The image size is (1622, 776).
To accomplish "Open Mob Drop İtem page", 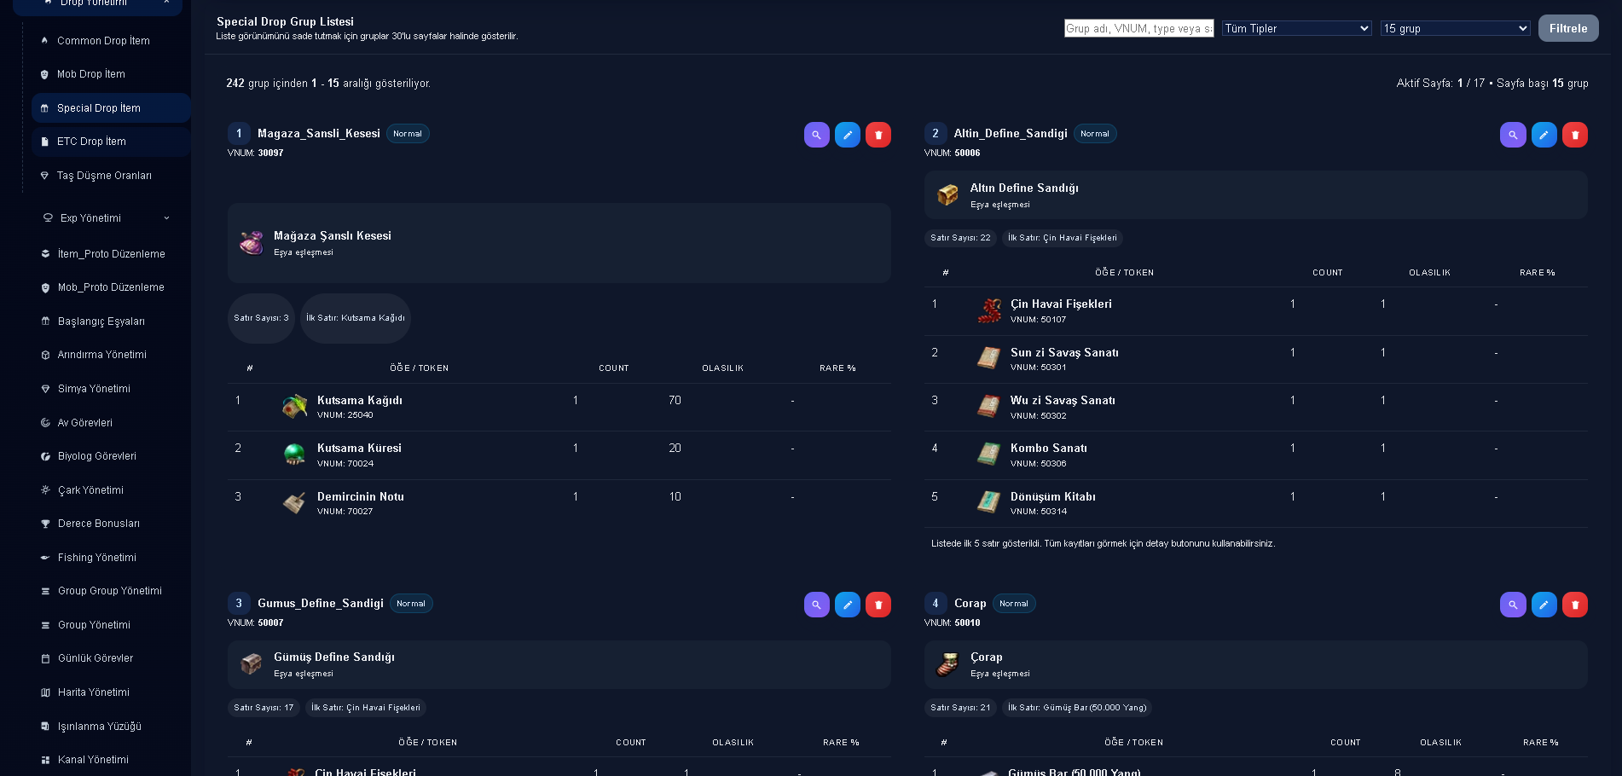I will (x=111, y=74).
